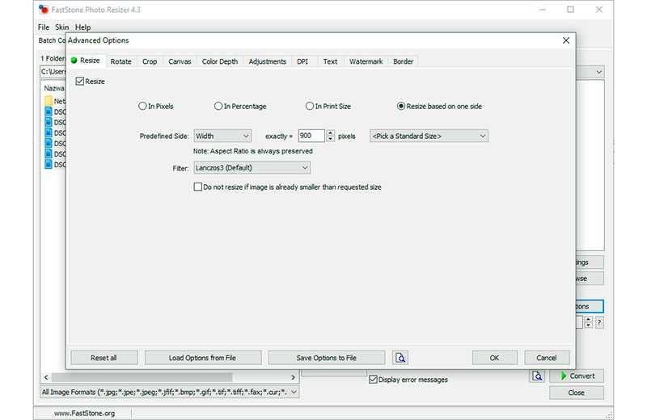Click the preview magnifier icon in Advanced Options
Screen dimensions: 647x420
click(400, 357)
